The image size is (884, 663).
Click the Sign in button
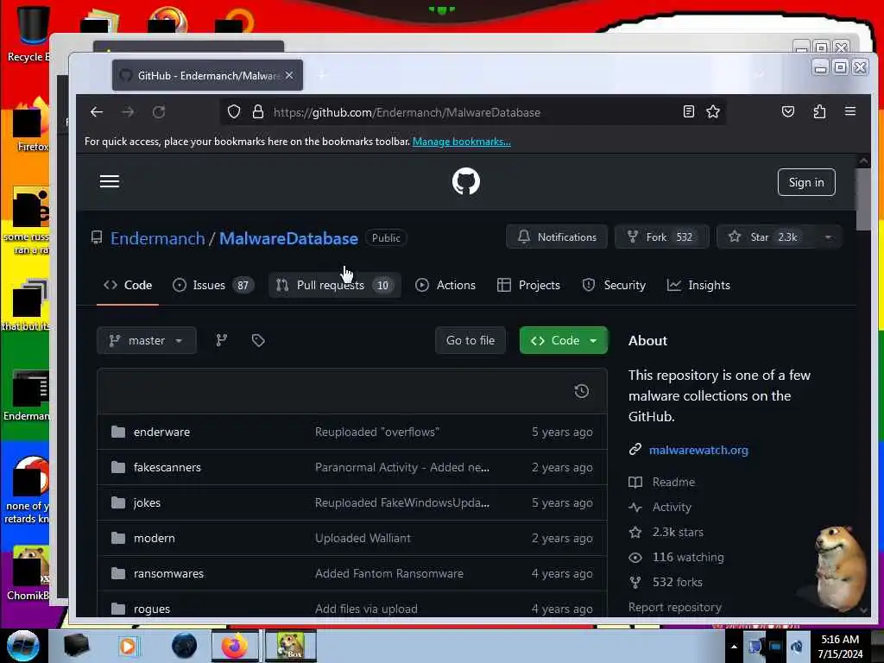(806, 182)
